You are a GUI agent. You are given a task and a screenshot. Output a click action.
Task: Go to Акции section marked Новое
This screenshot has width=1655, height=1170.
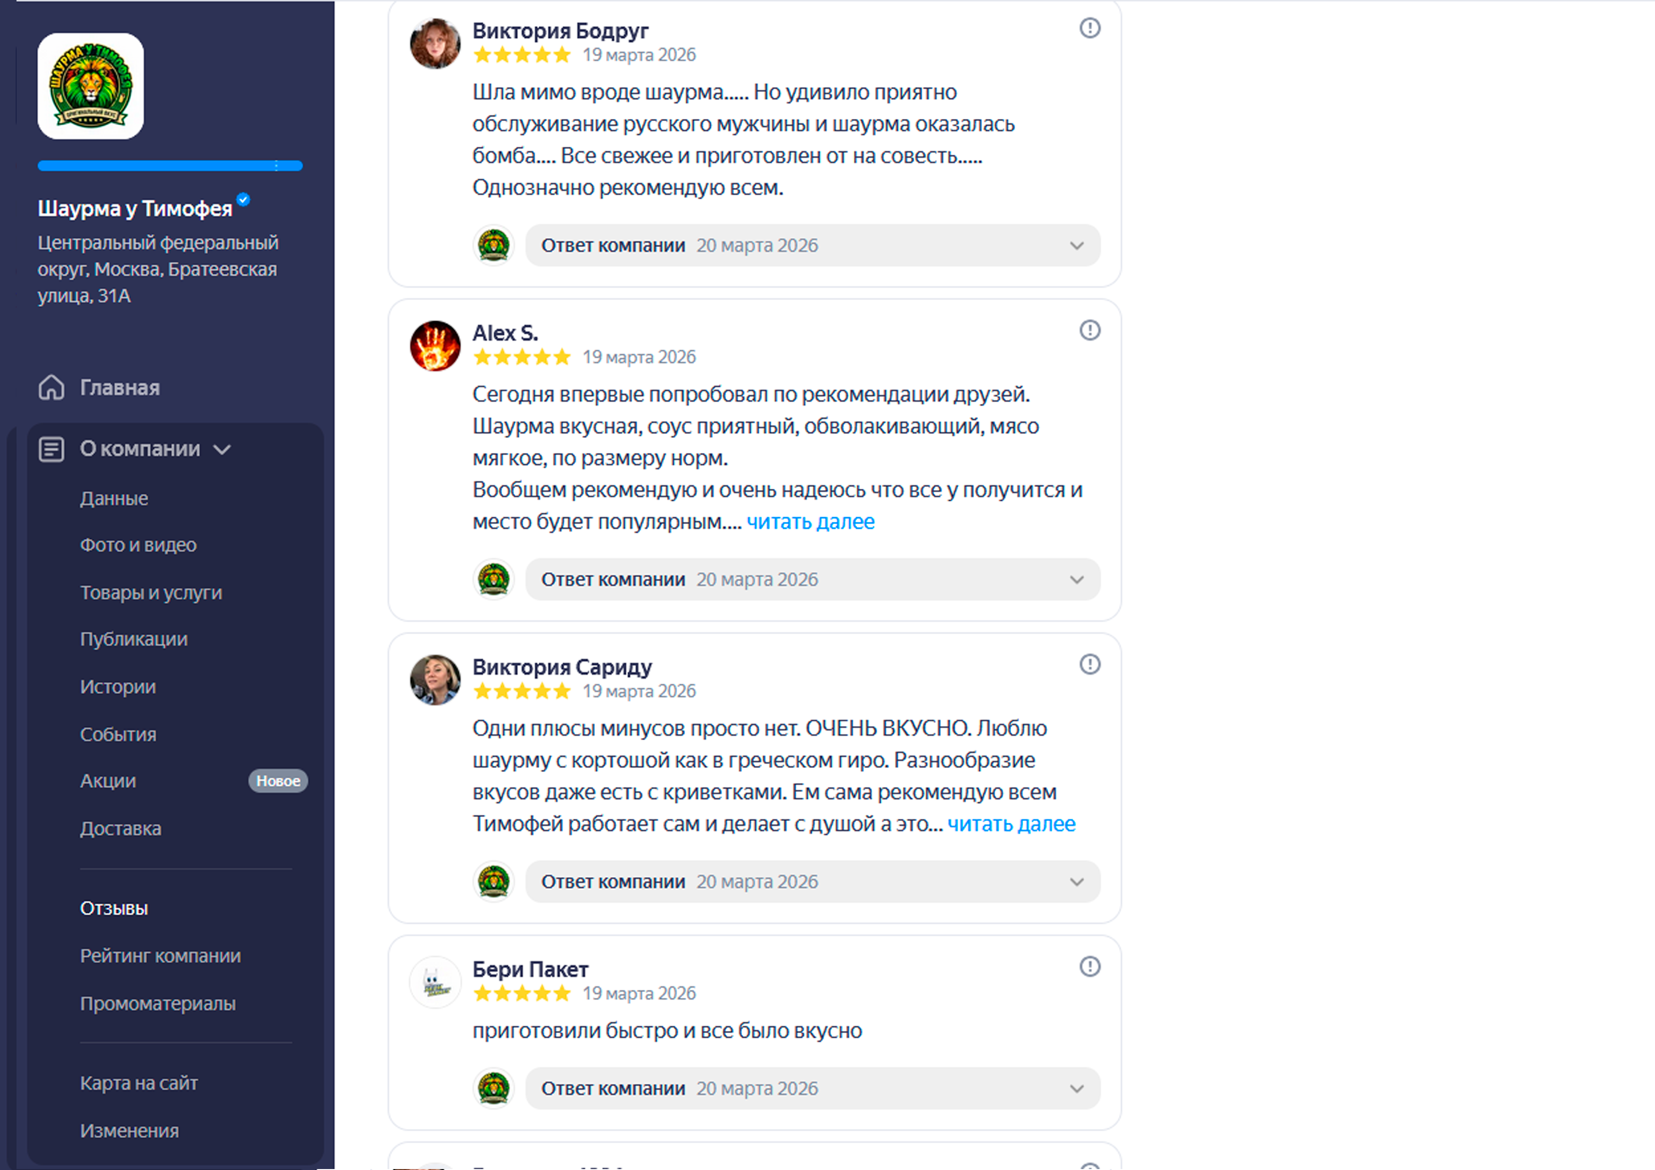(x=108, y=781)
